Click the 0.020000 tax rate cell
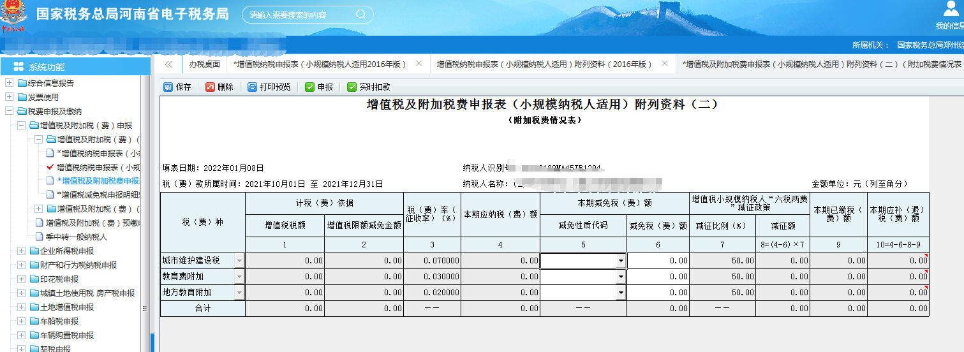Image resolution: width=964 pixels, height=352 pixels. 433,292
